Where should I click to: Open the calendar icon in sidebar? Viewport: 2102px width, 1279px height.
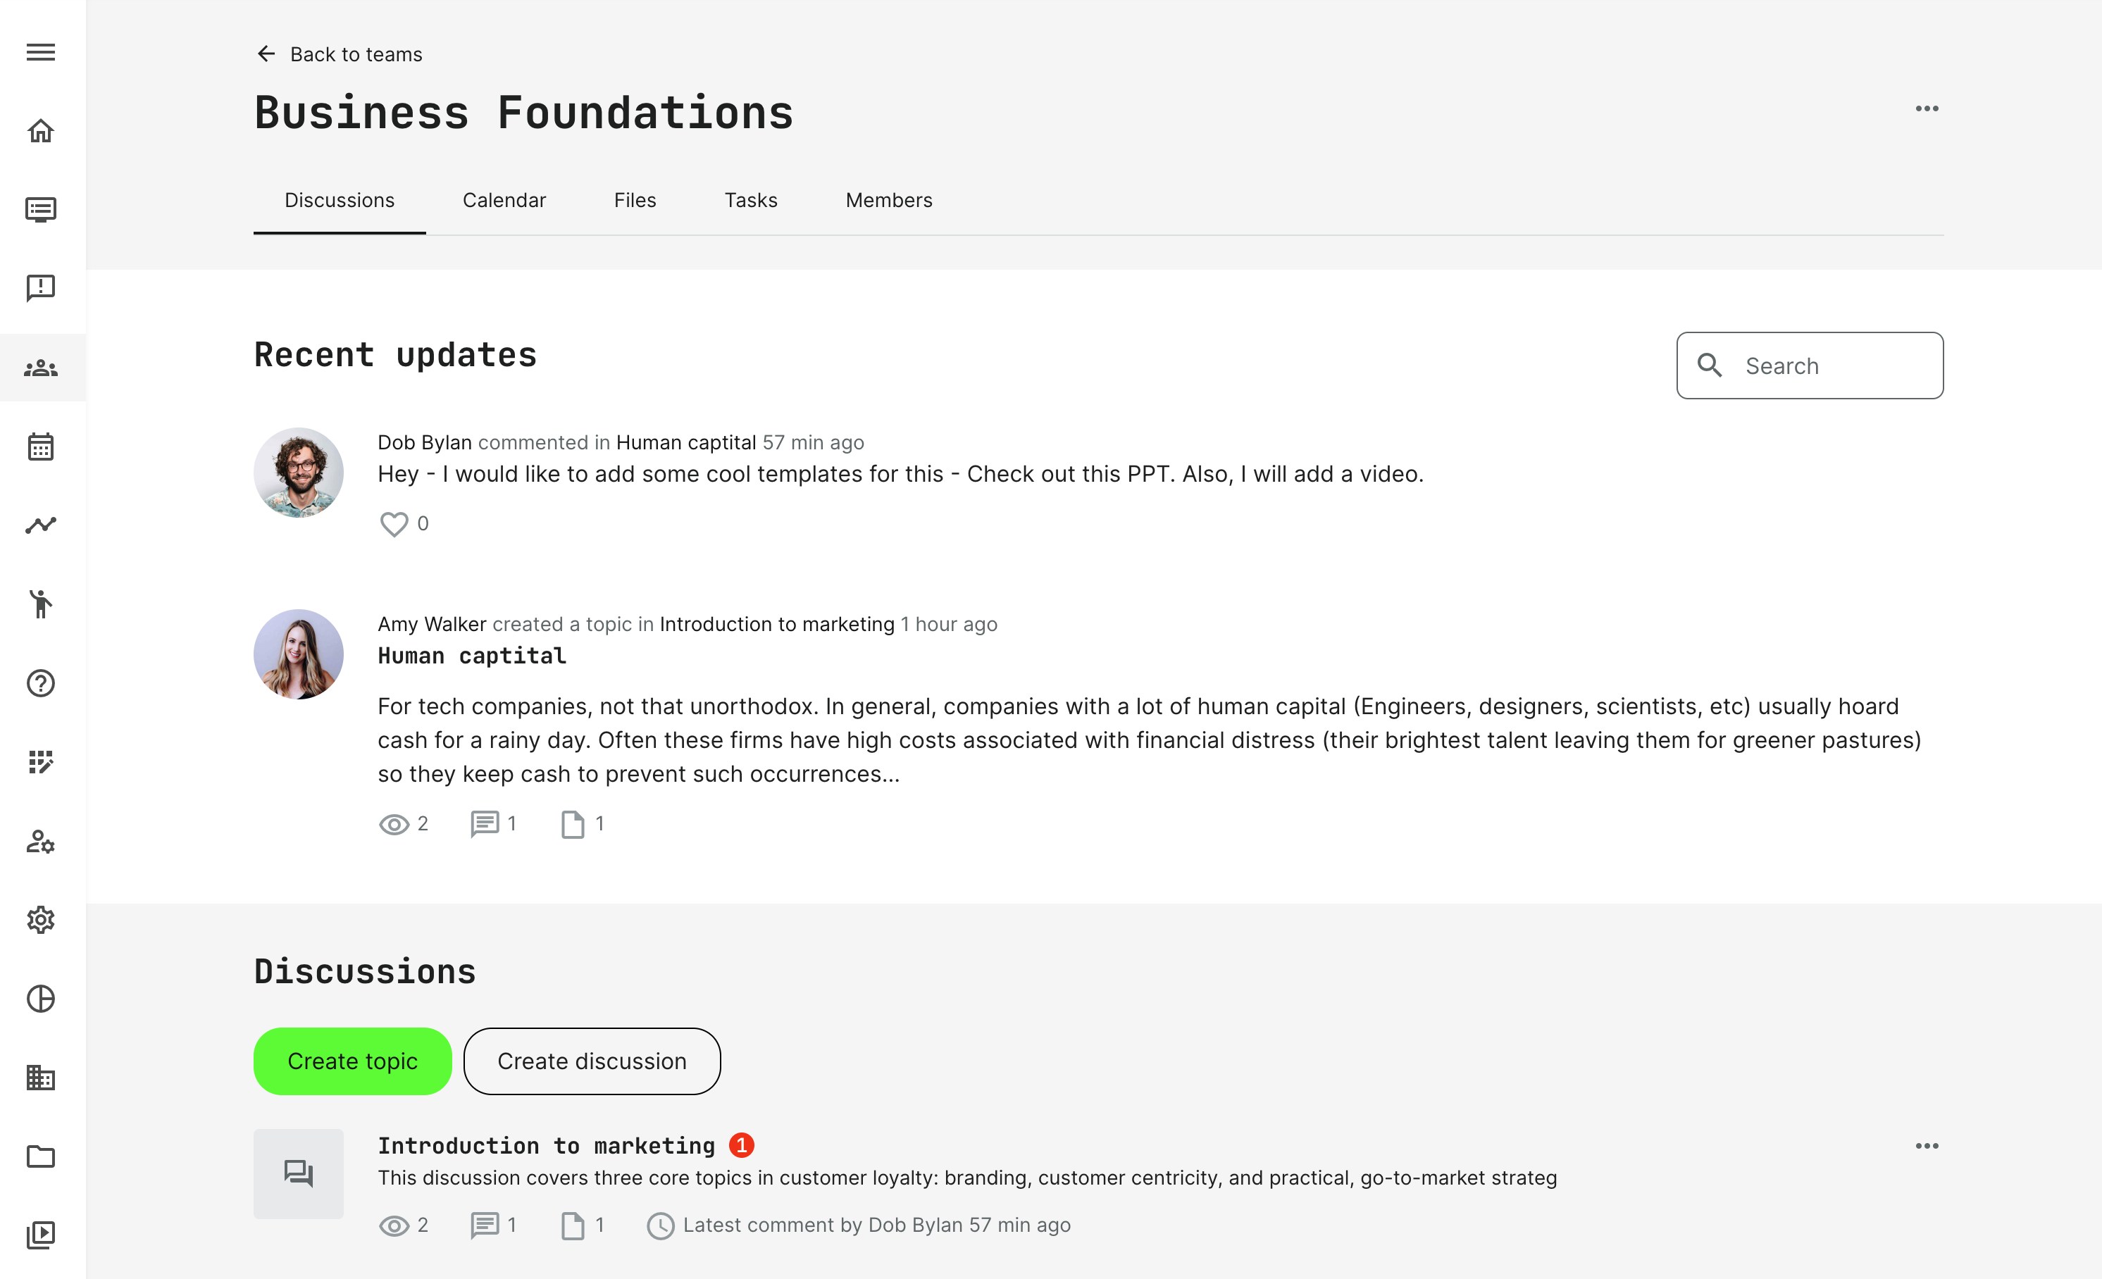click(x=41, y=447)
